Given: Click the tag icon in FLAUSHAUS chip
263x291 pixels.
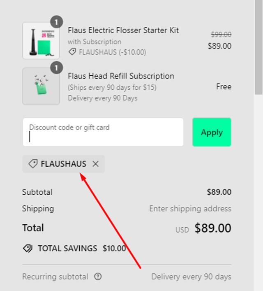Looking at the screenshot, I should click(x=33, y=164).
